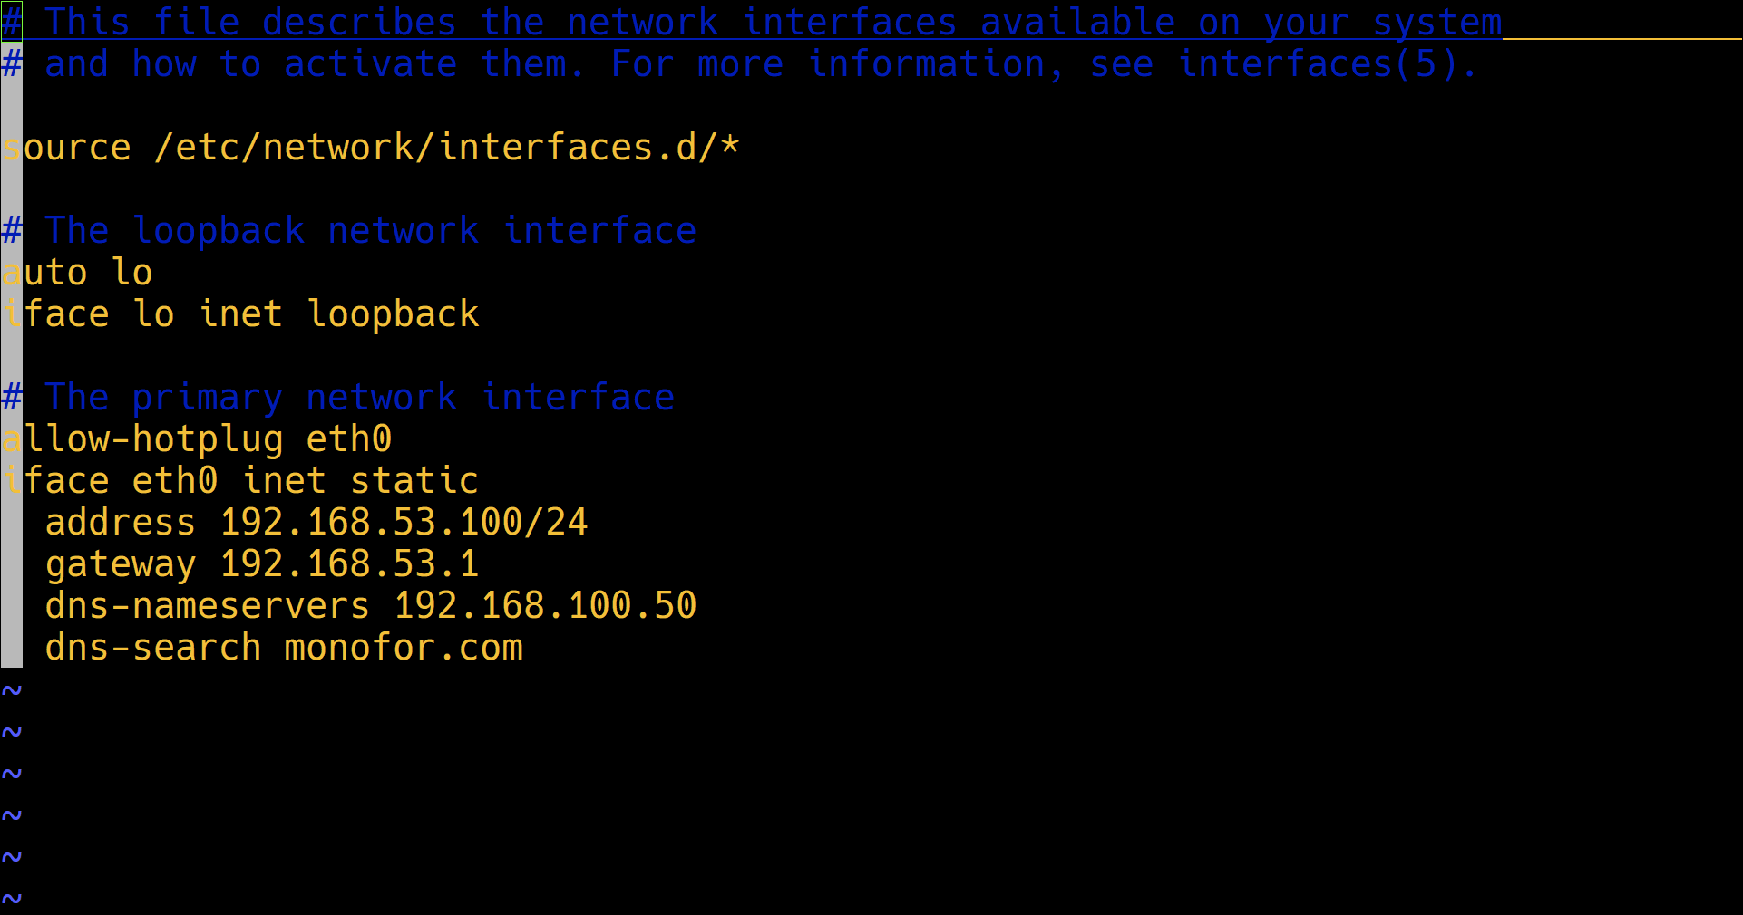
Task: Click the IP address 192.168.53.100/24
Action: pyautogui.click(x=404, y=522)
